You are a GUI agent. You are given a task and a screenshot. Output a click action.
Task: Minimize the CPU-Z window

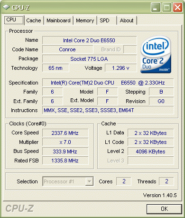(156, 7)
